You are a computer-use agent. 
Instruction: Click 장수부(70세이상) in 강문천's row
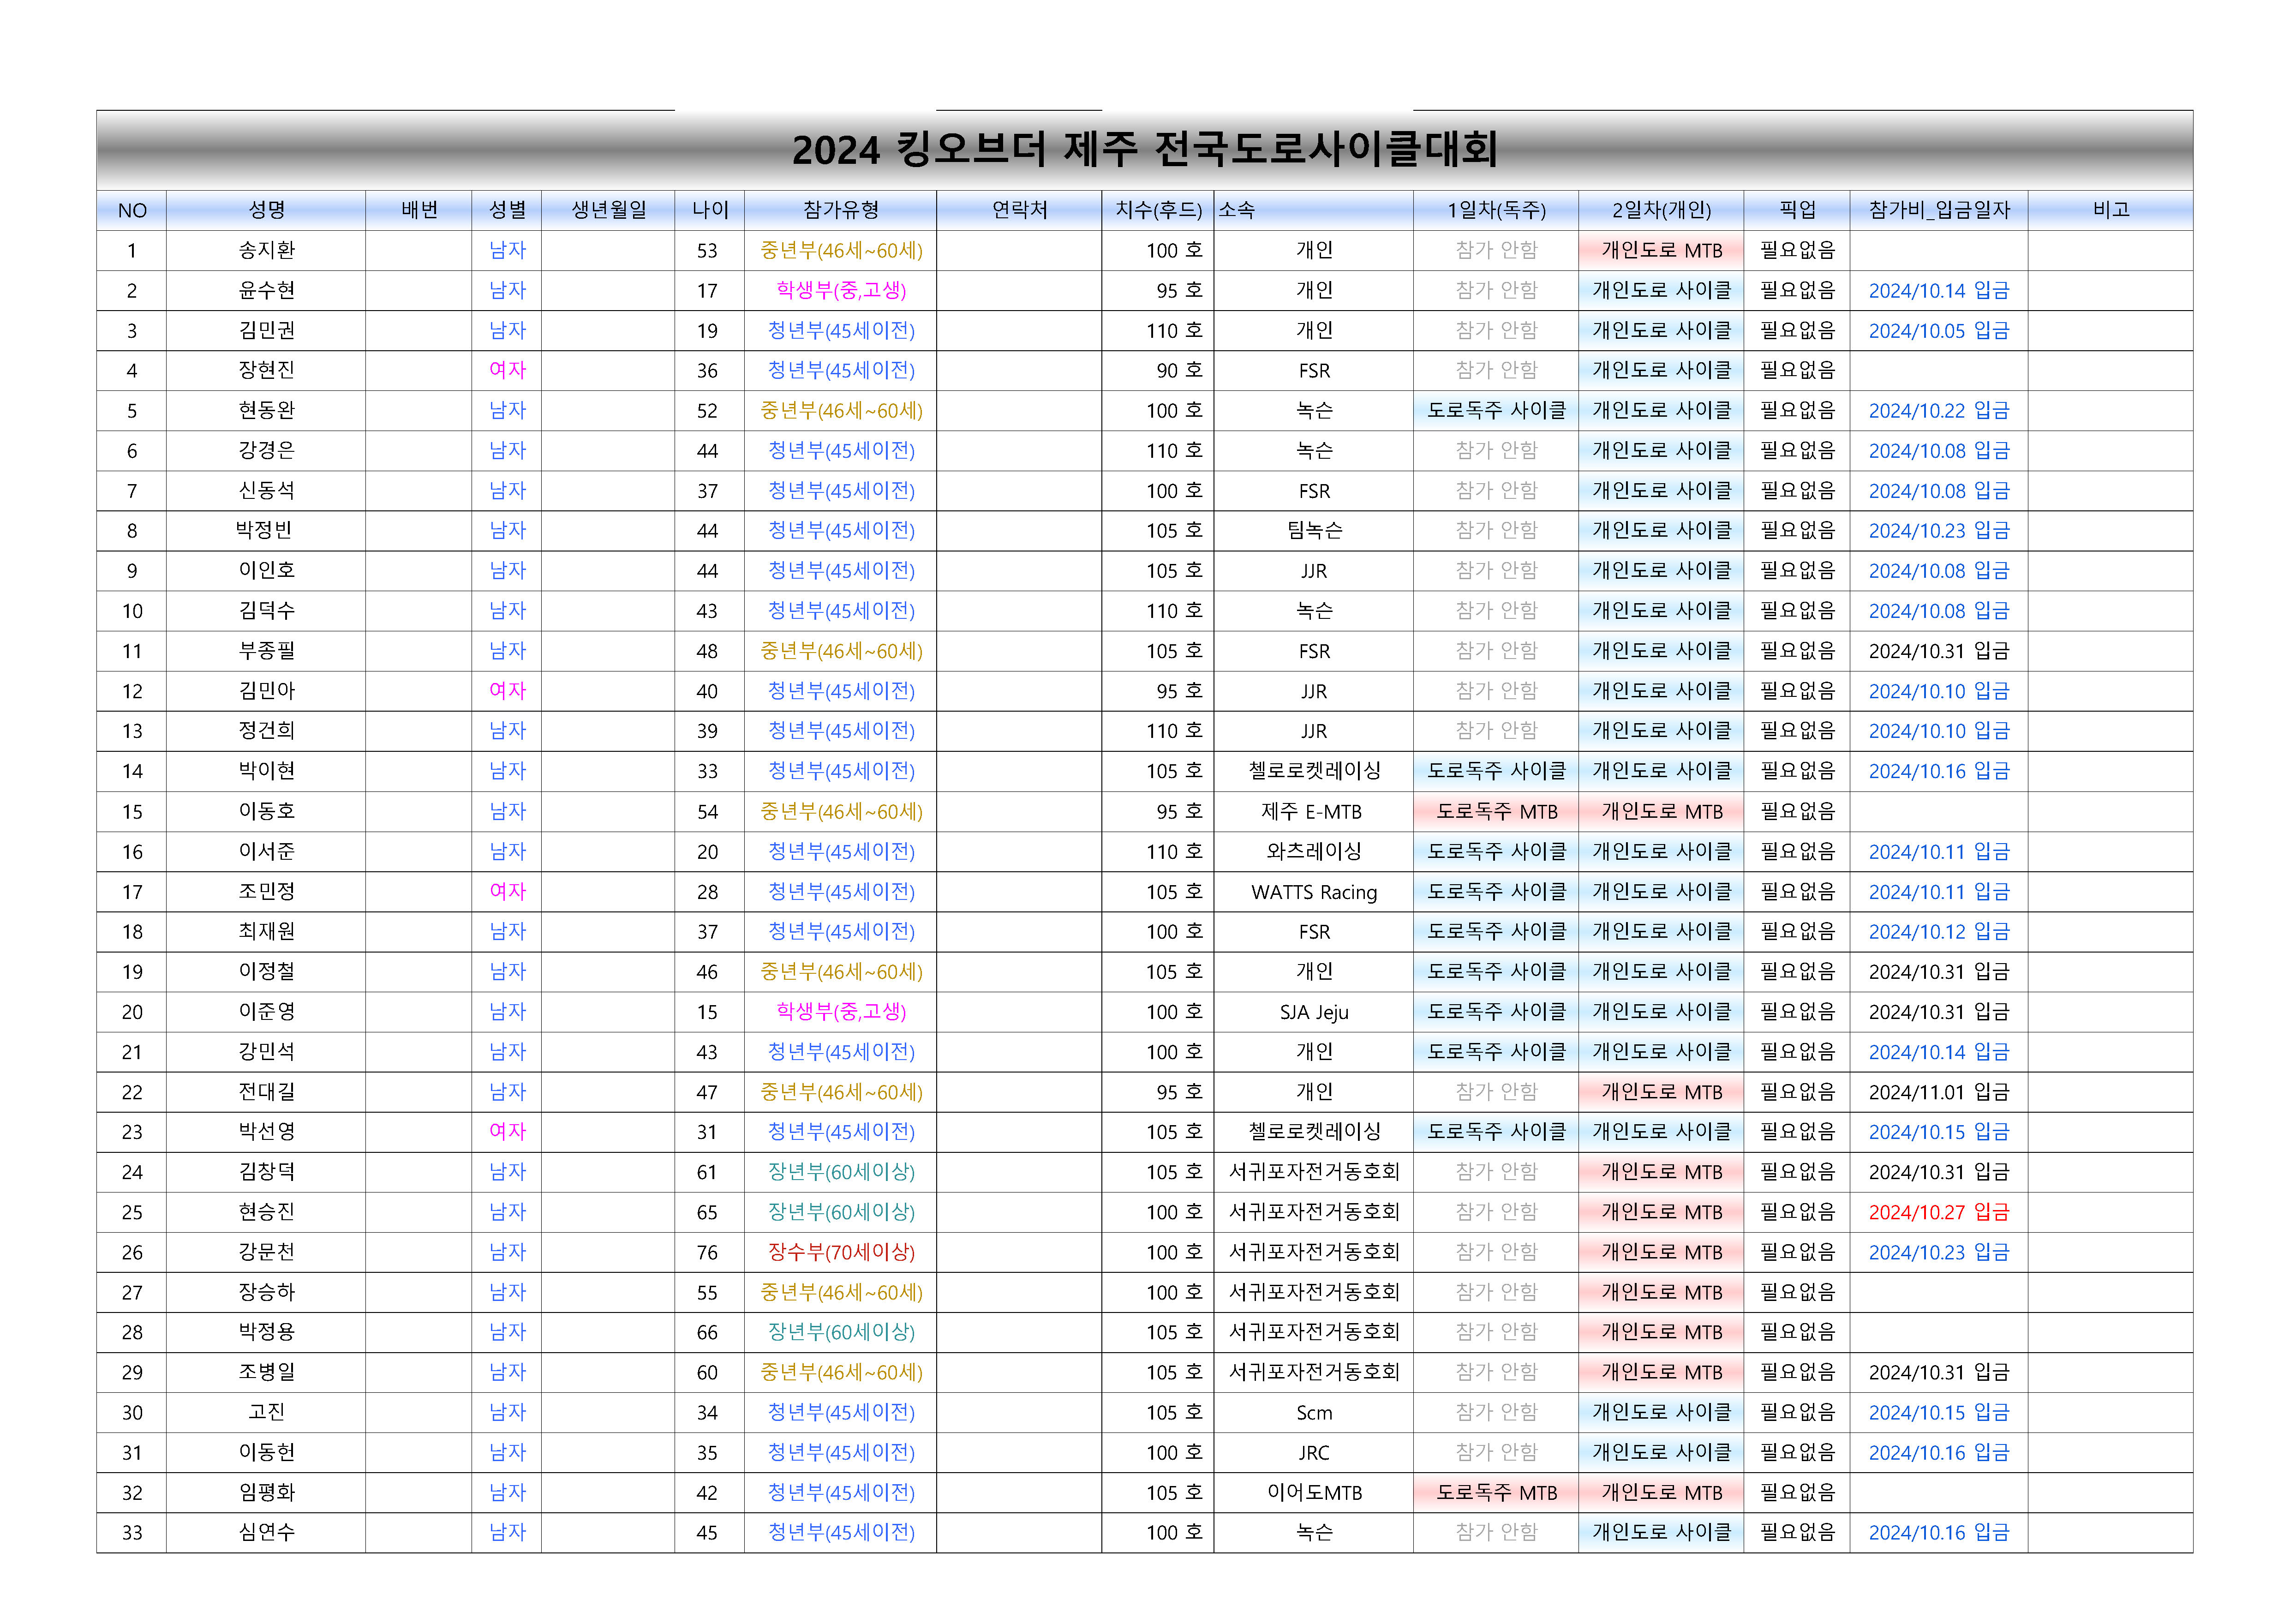(841, 1252)
